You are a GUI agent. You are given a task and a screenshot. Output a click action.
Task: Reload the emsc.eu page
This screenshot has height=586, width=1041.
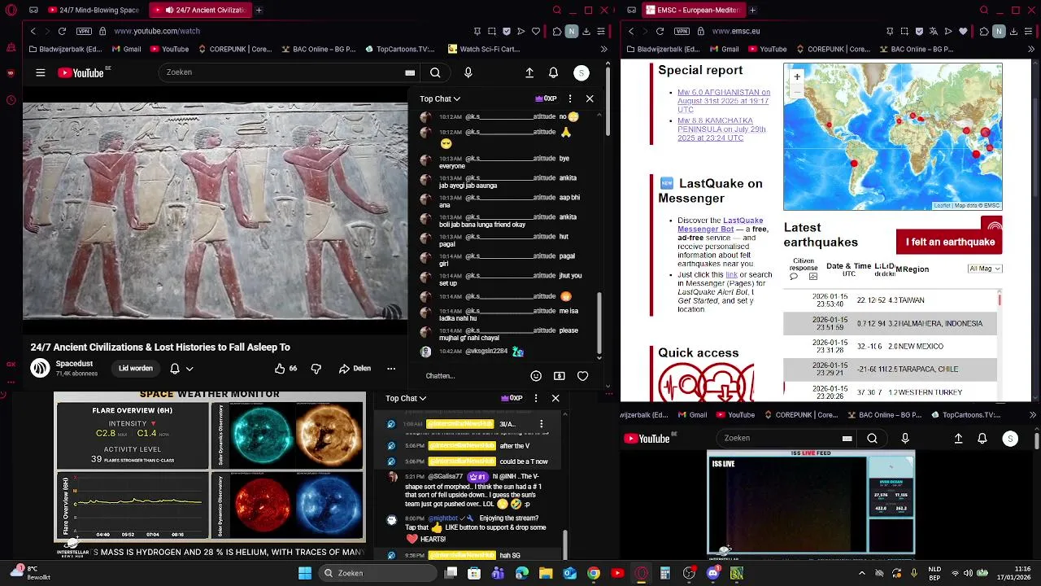coord(660,31)
